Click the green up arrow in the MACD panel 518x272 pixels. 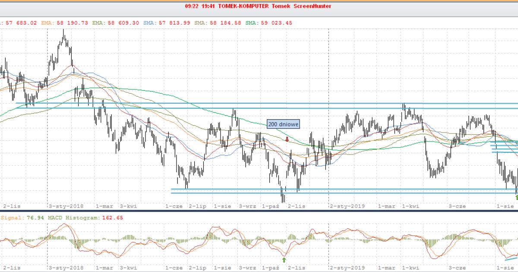(284, 259)
